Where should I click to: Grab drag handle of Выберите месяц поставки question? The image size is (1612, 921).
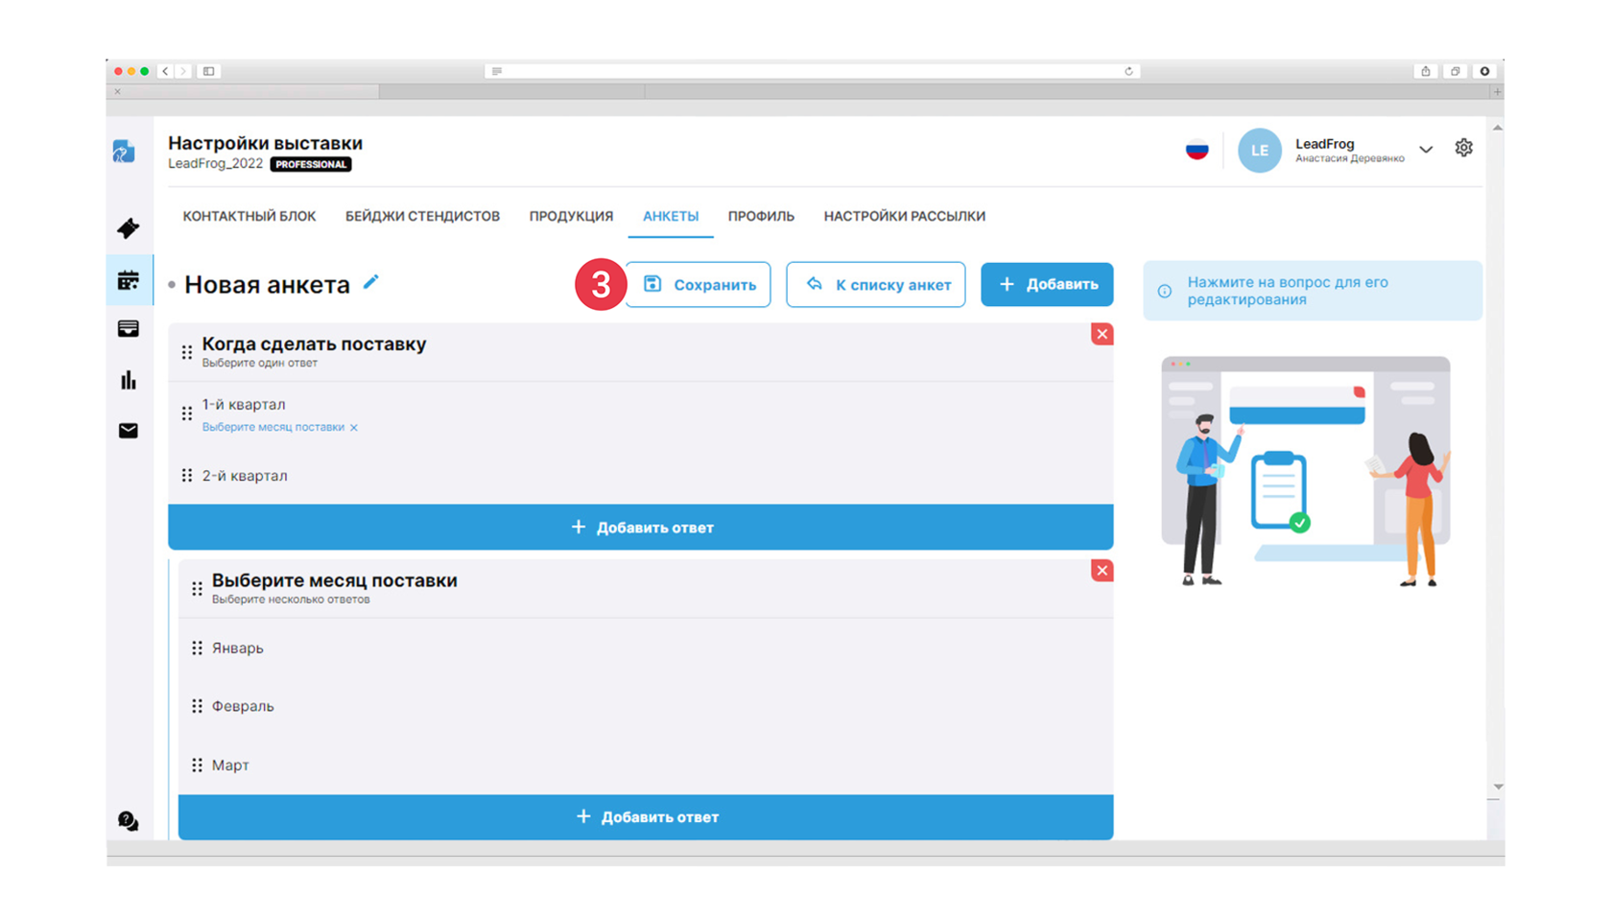point(197,588)
